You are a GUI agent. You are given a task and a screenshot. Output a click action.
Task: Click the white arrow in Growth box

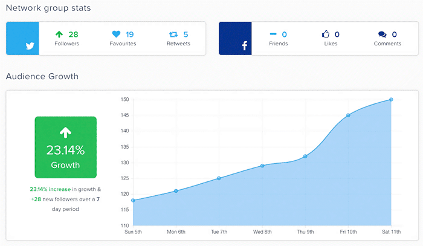65,132
